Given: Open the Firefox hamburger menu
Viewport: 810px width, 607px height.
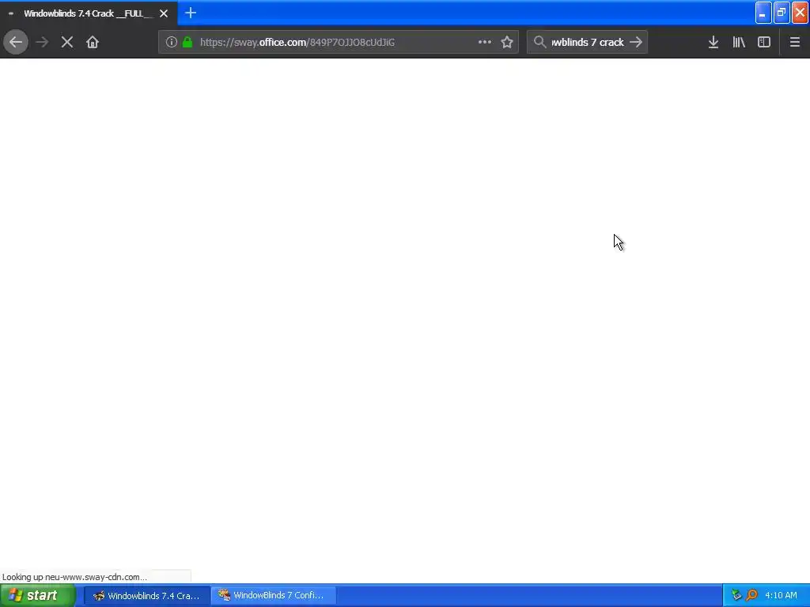Looking at the screenshot, I should point(795,43).
